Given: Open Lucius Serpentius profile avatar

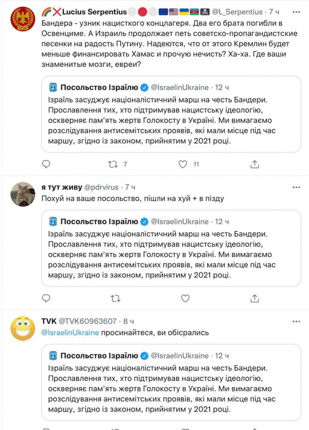Looking at the screenshot, I should 23,19.
